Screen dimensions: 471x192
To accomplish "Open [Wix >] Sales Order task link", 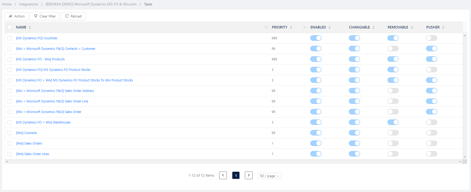I will pyautogui.click(x=49, y=112).
